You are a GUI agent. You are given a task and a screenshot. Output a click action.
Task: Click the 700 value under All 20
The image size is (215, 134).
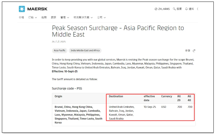coord(180,107)
